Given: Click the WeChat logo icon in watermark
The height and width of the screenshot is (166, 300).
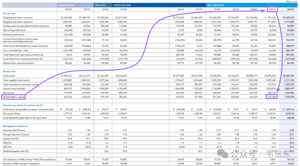Looking at the screenshot, I should tap(223, 154).
